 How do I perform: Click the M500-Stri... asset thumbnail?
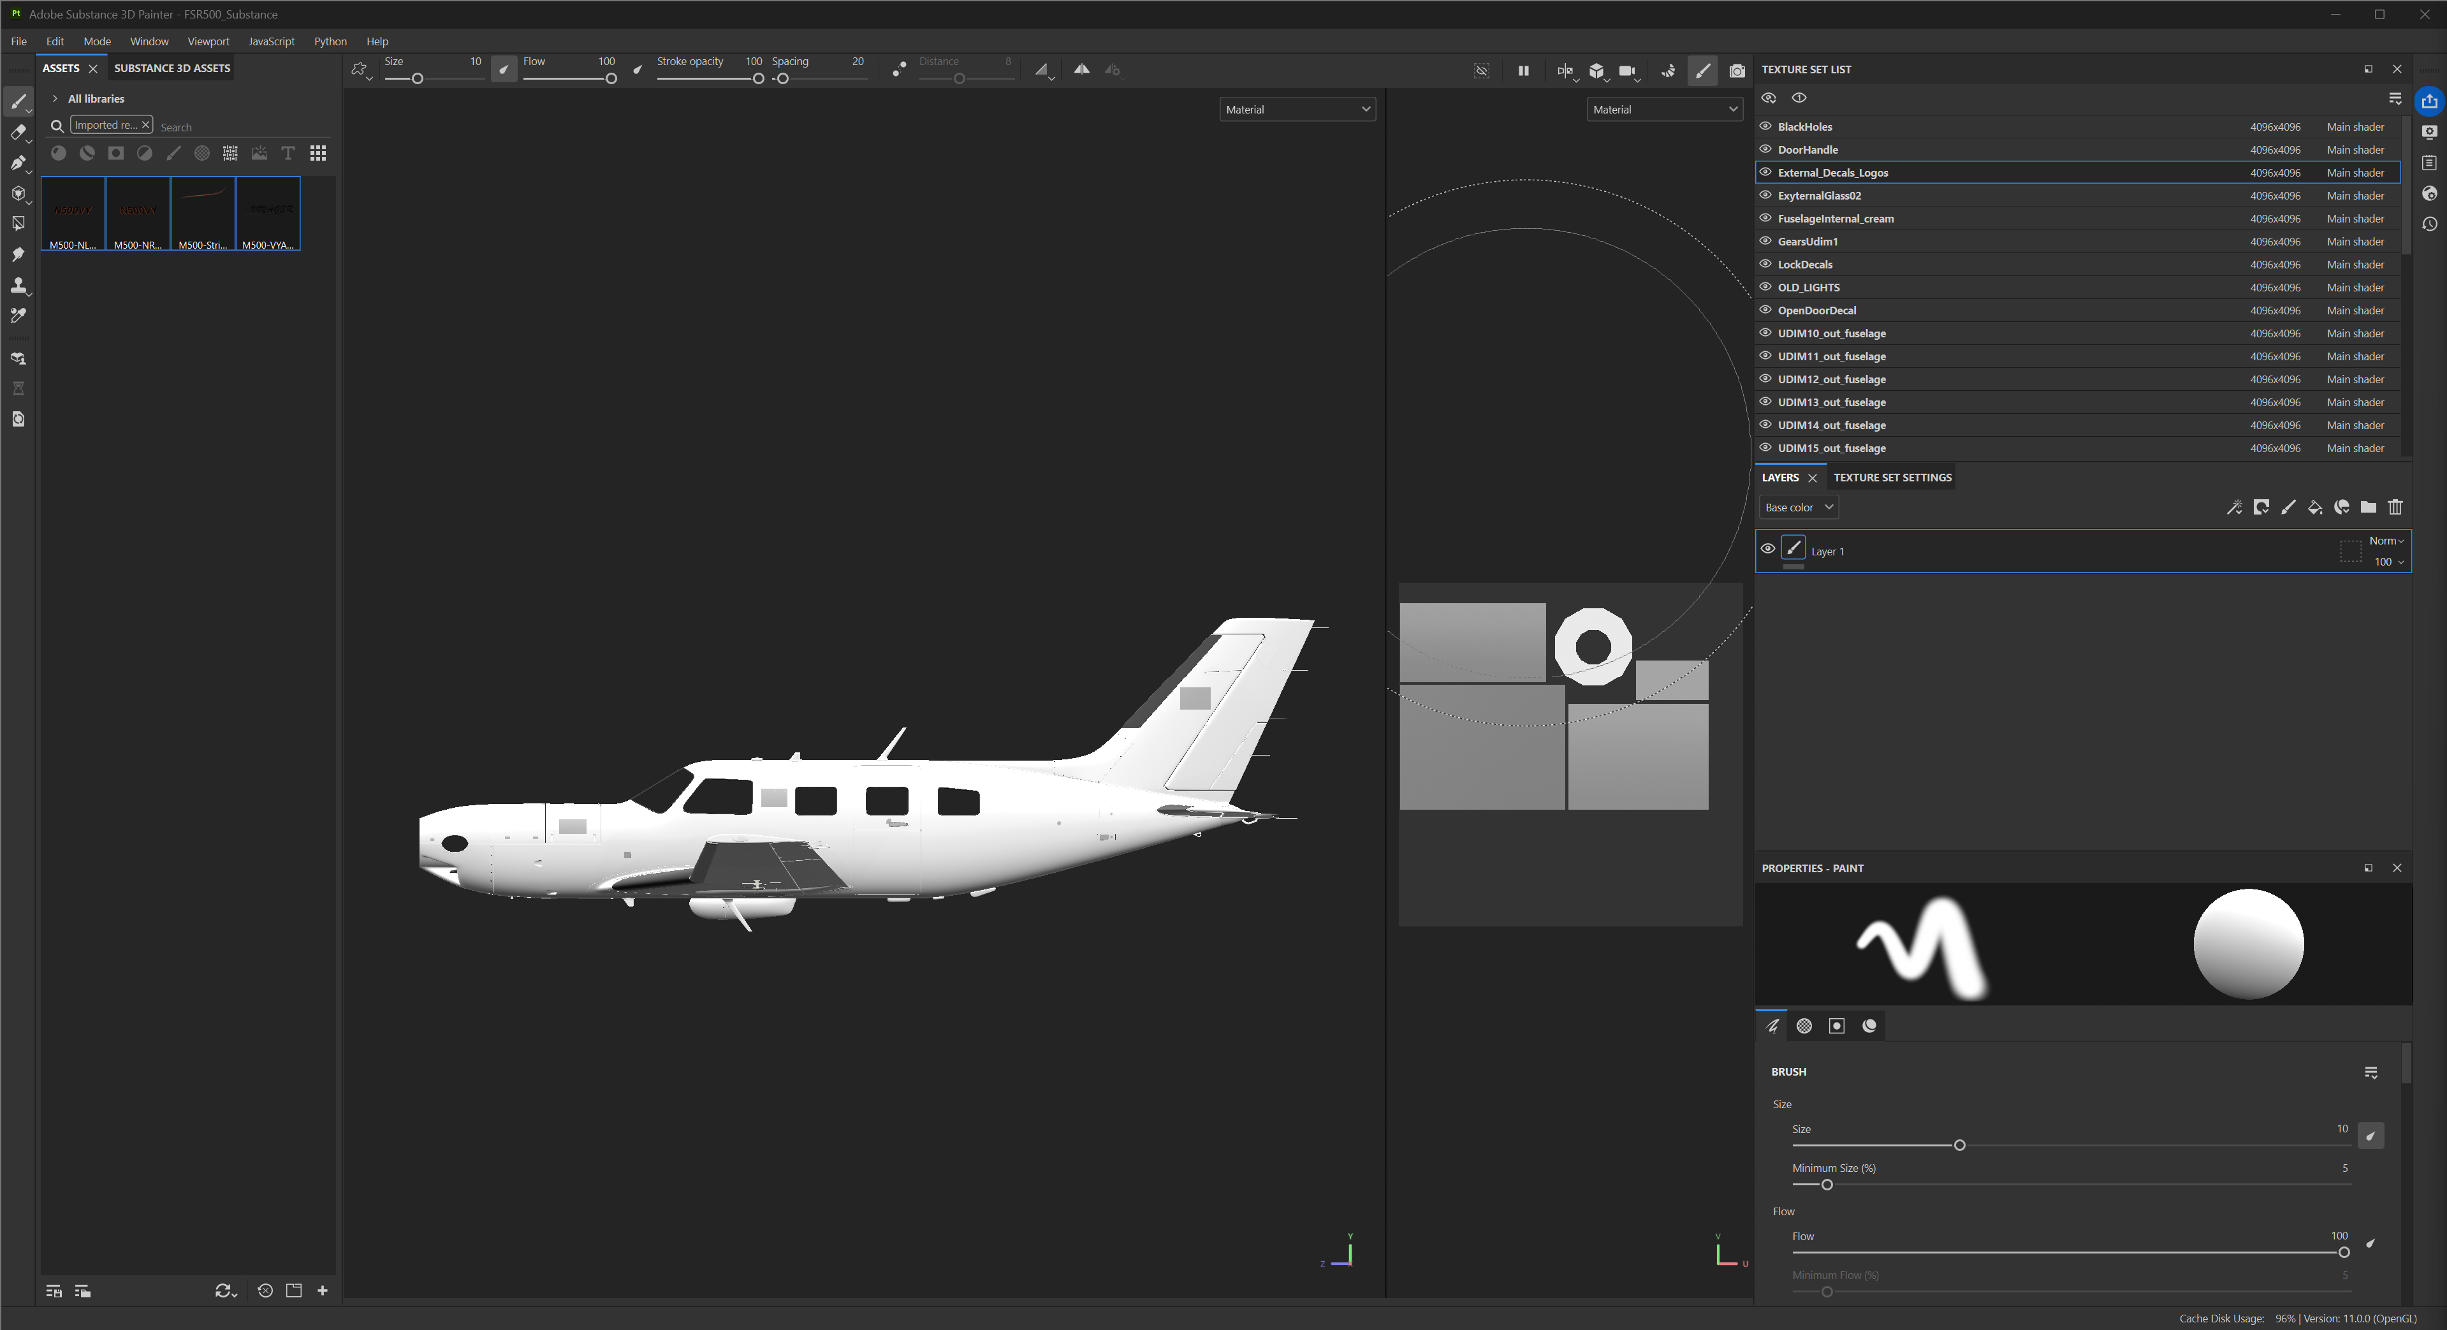coord(203,214)
